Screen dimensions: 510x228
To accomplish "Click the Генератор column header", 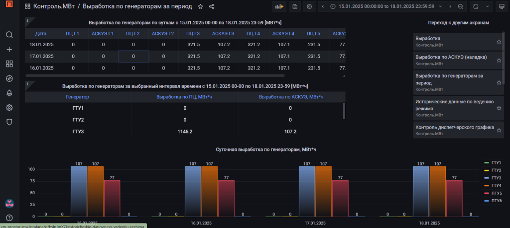I will click(78, 97).
